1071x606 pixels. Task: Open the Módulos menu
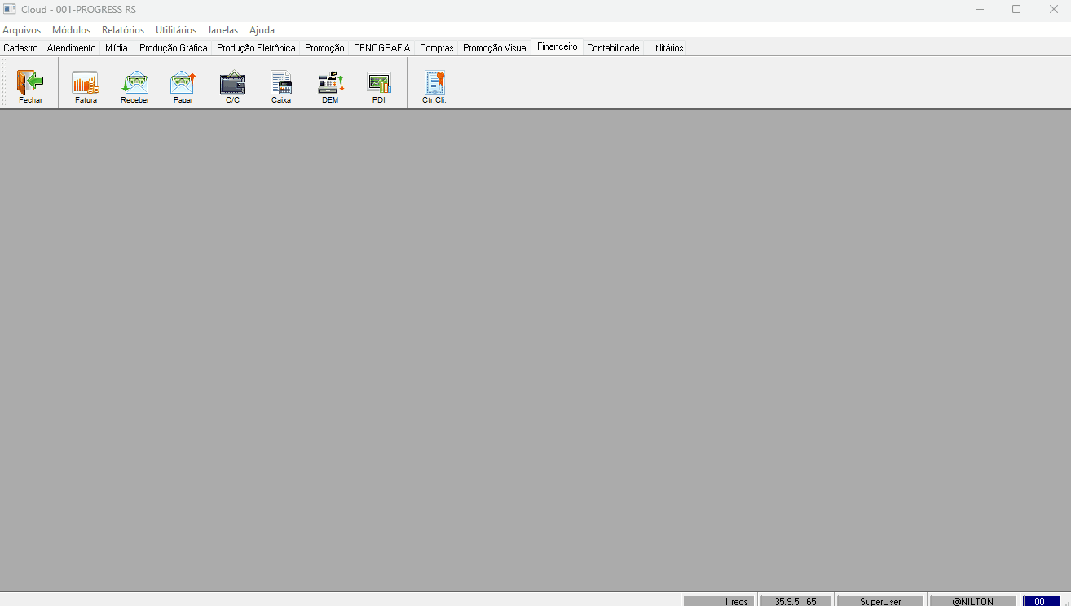[72, 30]
